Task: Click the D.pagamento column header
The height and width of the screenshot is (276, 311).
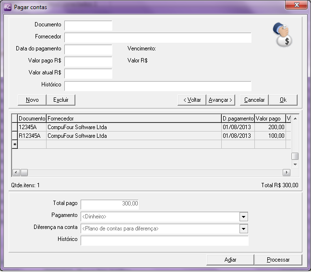Action: (238, 118)
